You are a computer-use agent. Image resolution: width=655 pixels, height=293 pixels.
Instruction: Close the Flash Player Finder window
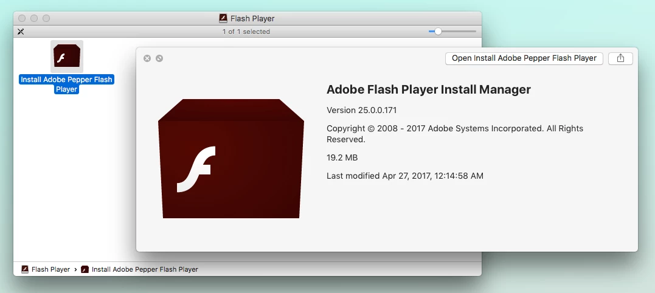pyautogui.click(x=22, y=18)
